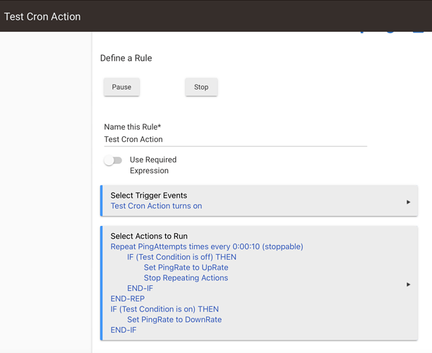432x353 pixels.
Task: Click the Test Cron Action page title
Action: [x=42, y=16]
